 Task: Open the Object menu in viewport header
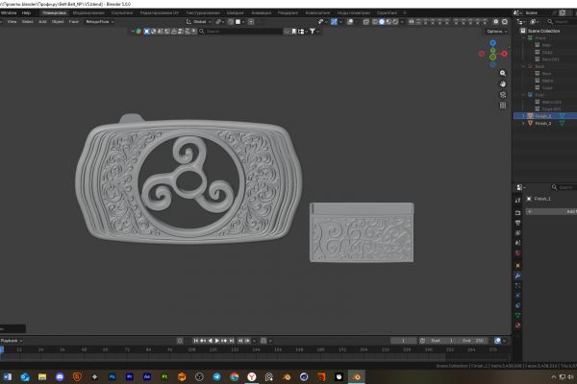tap(58, 22)
